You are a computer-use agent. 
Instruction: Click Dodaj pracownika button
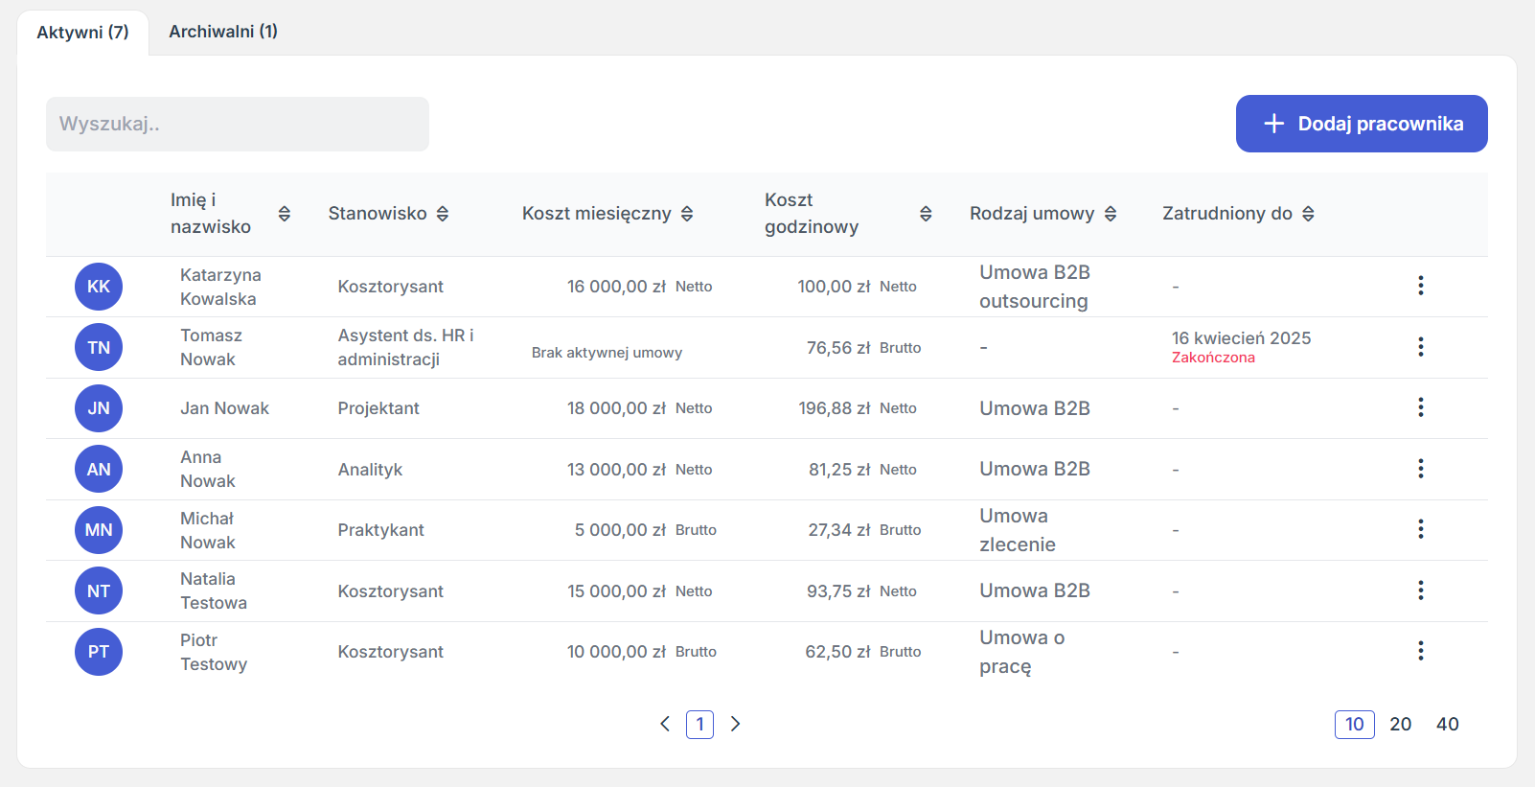click(1362, 124)
